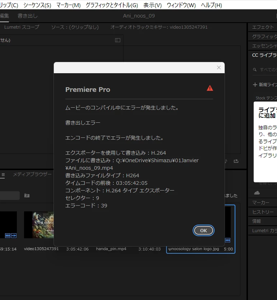
Task: Click OK to dismiss the error dialog
Action: [x=203, y=230]
